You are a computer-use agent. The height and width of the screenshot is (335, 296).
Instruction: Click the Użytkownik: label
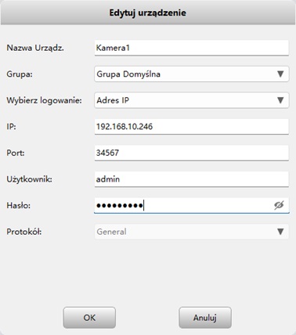(x=29, y=179)
